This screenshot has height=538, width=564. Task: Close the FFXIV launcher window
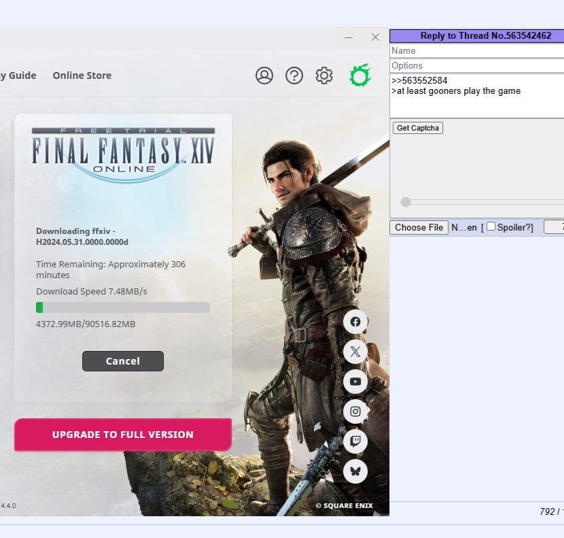(375, 37)
